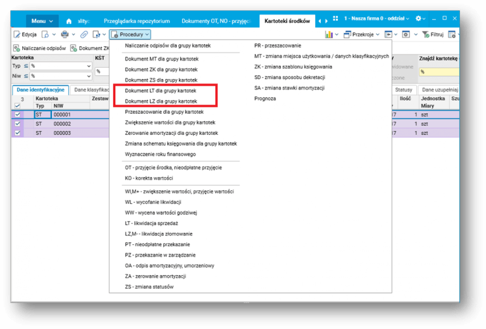Choose PT - nieodpłatne przekazanie
Screen dimensions: 486x329
tap(157, 244)
